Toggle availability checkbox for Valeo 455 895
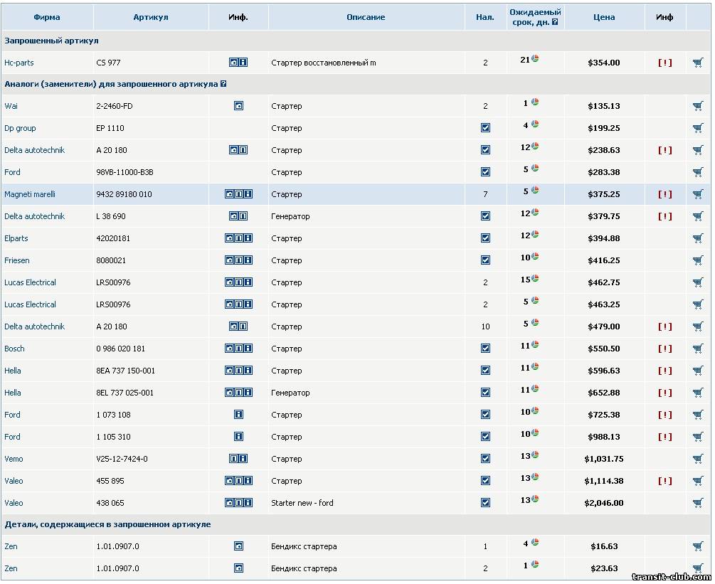This screenshot has height=584, width=715. click(x=486, y=481)
